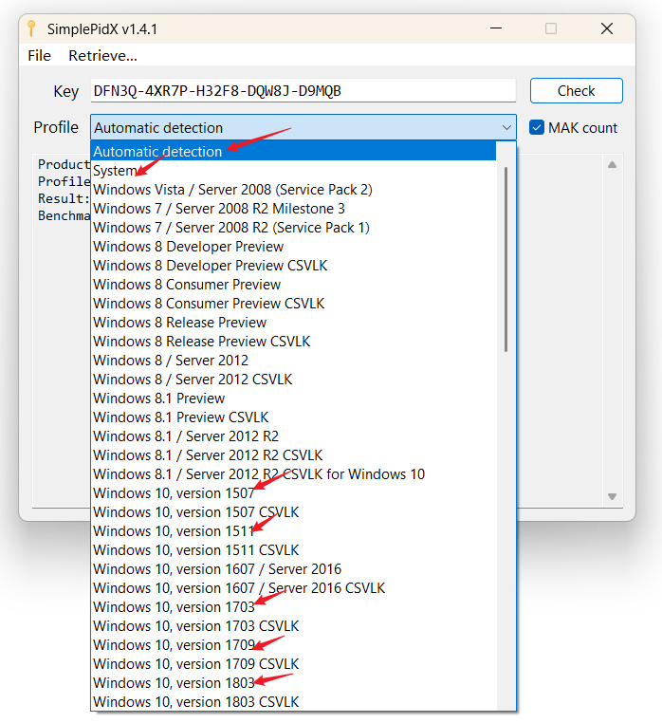Select Windows 8.1 Preview CSVLK
Viewport: 662px width, 723px height.
(x=293, y=417)
